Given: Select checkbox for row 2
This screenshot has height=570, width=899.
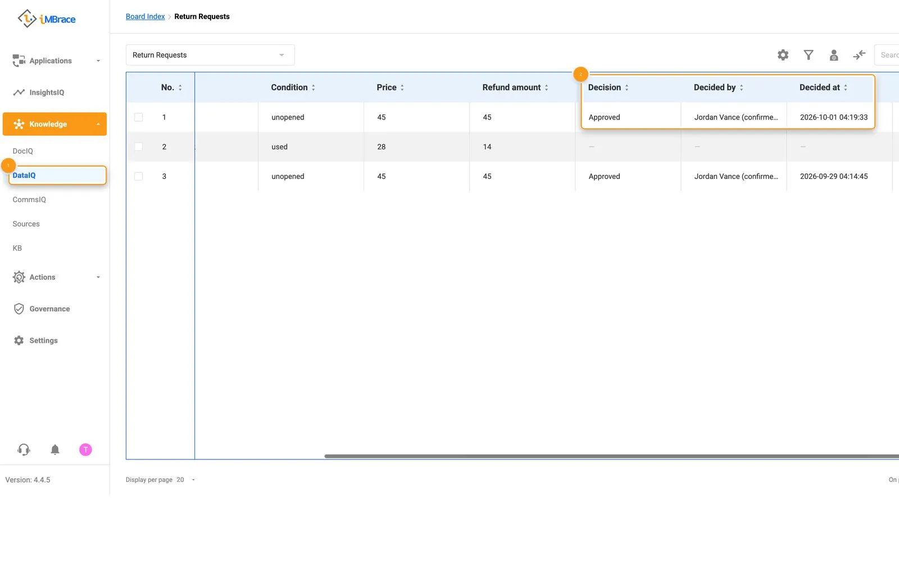Looking at the screenshot, I should click(139, 146).
